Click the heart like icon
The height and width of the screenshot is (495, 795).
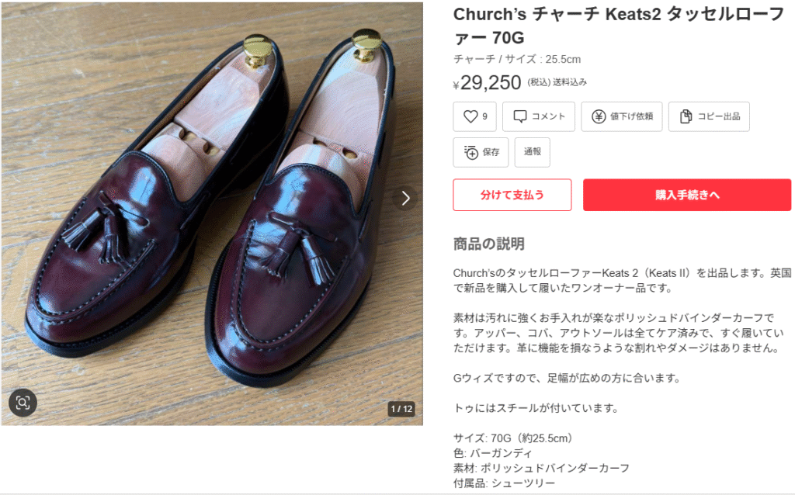[x=470, y=116]
